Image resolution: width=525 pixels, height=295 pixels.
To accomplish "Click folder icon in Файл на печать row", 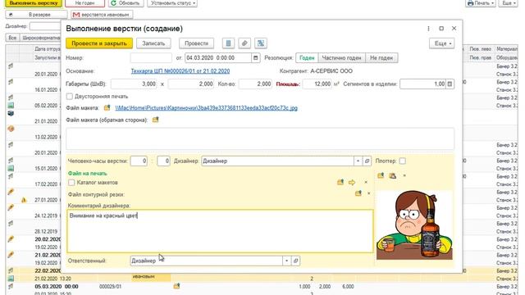I will pyautogui.click(x=340, y=182).
